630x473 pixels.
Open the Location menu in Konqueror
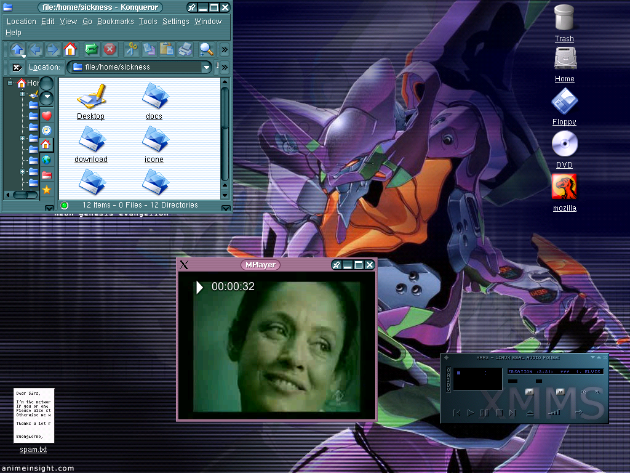pyautogui.click(x=22, y=22)
